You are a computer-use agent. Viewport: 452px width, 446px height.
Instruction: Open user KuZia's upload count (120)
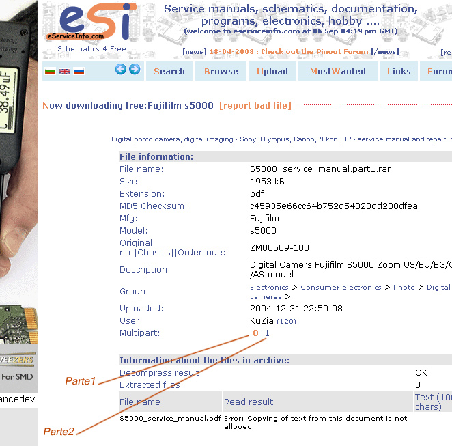click(286, 322)
